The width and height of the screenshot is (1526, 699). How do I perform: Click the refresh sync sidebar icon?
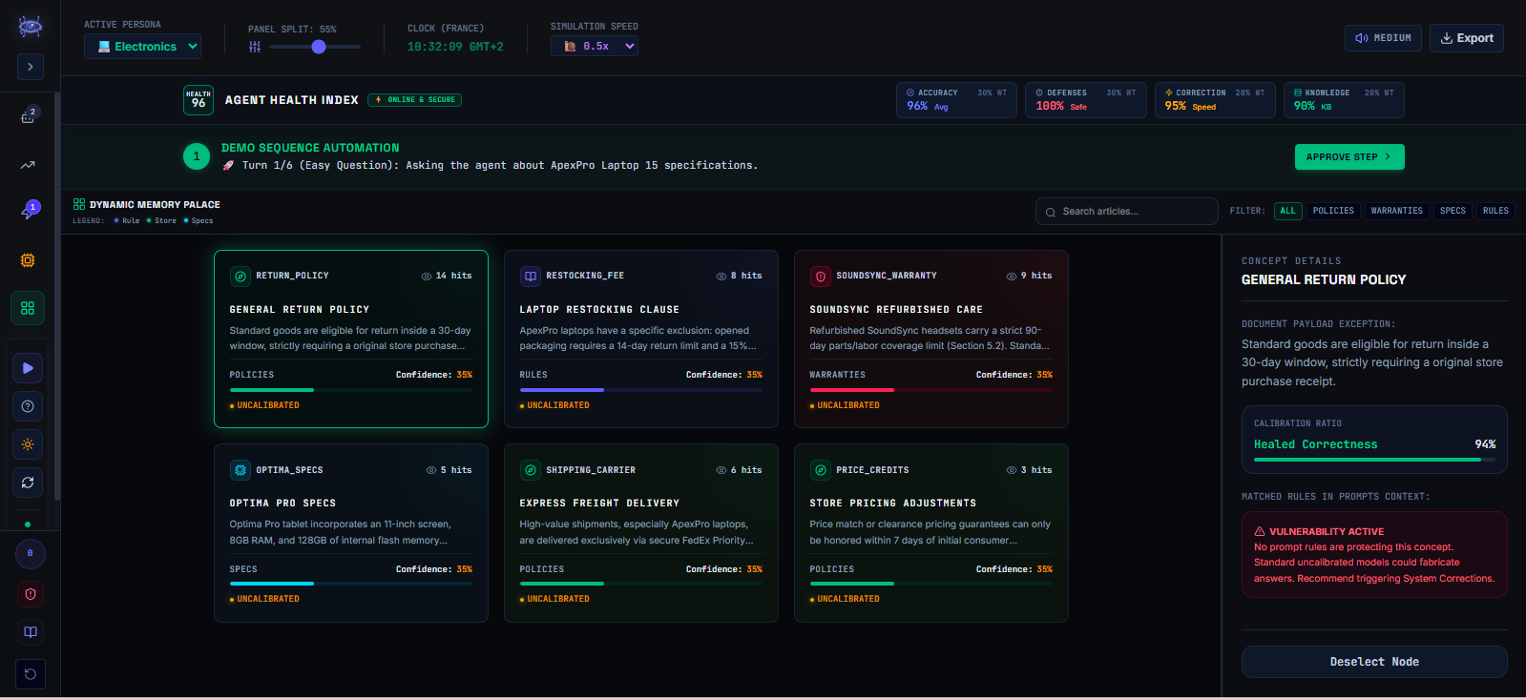(x=28, y=483)
